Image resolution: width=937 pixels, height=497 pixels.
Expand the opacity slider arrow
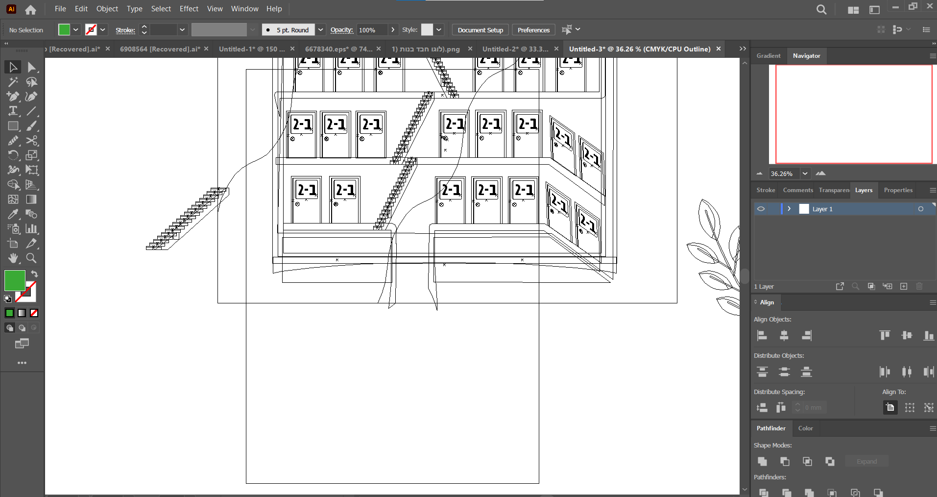[x=393, y=30]
